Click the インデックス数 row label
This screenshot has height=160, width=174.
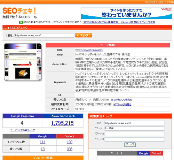[x=16, y=142]
